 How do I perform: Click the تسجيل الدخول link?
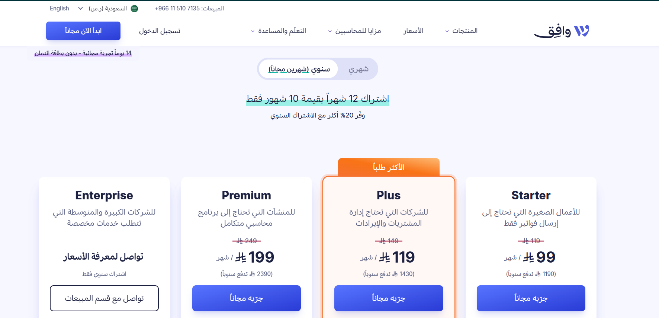click(159, 31)
